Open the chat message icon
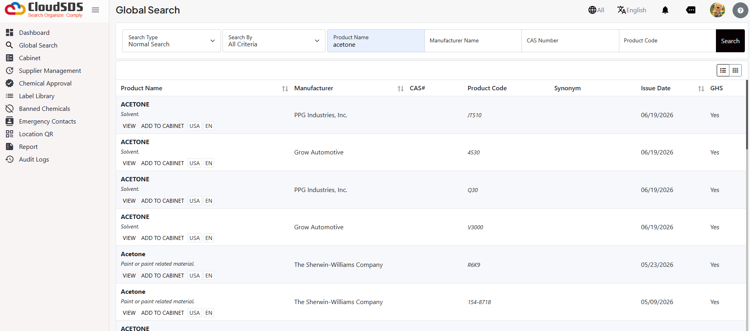The image size is (750, 331). pyautogui.click(x=691, y=10)
